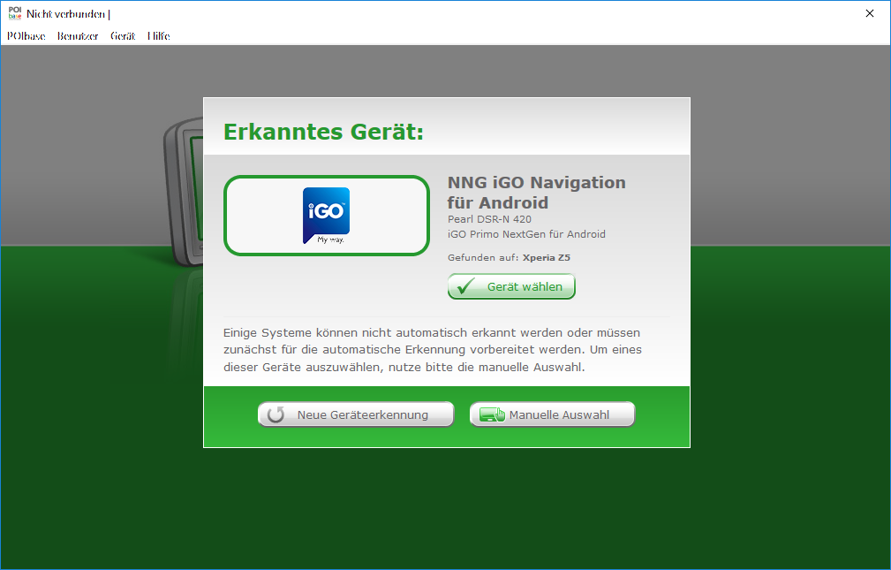Open the POIbase menu
This screenshot has height=570, width=891.
26,36
